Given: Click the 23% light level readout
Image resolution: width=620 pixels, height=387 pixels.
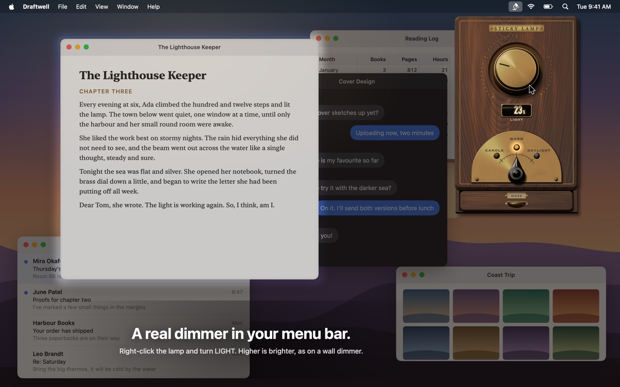Looking at the screenshot, I should [516, 111].
